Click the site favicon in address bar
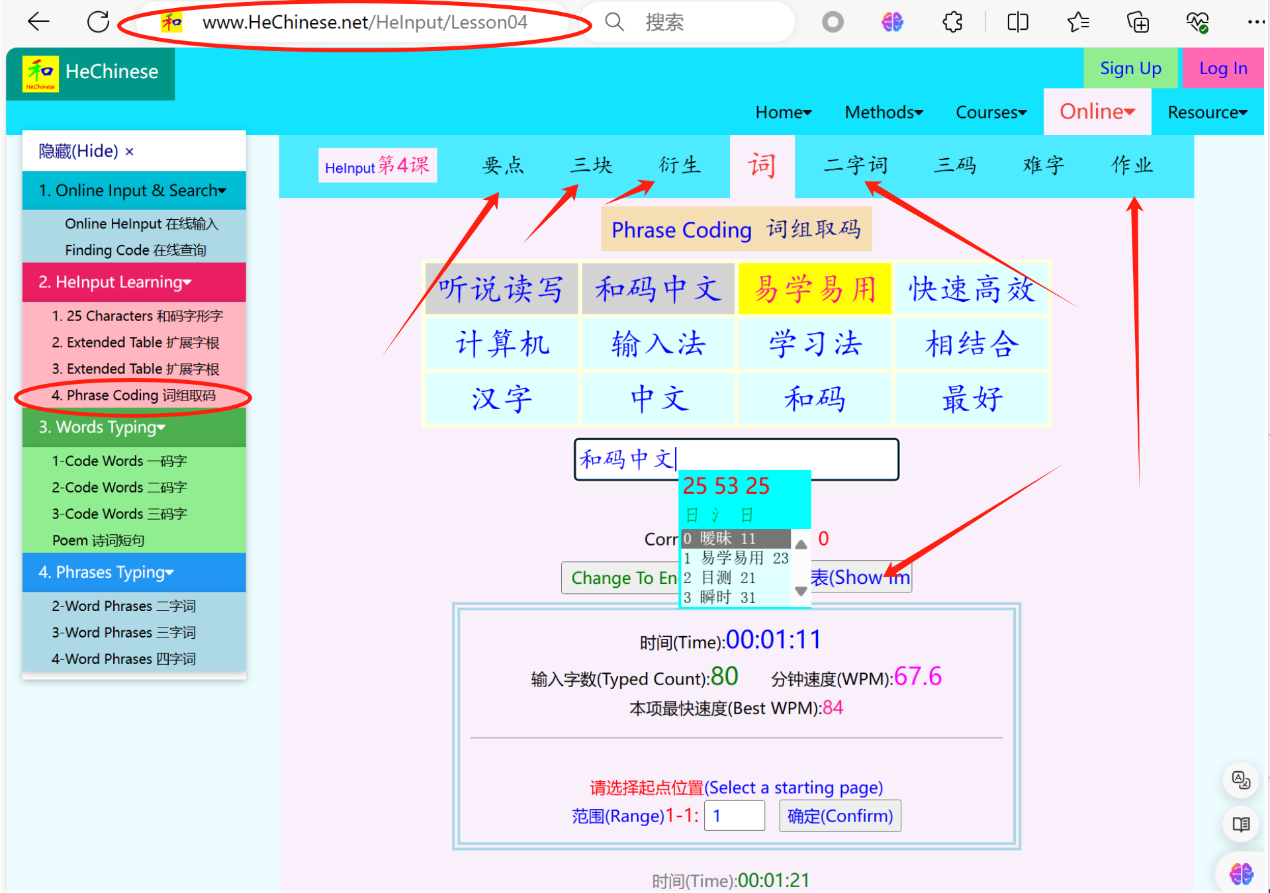Viewport: 1270px width, 893px height. [171, 23]
